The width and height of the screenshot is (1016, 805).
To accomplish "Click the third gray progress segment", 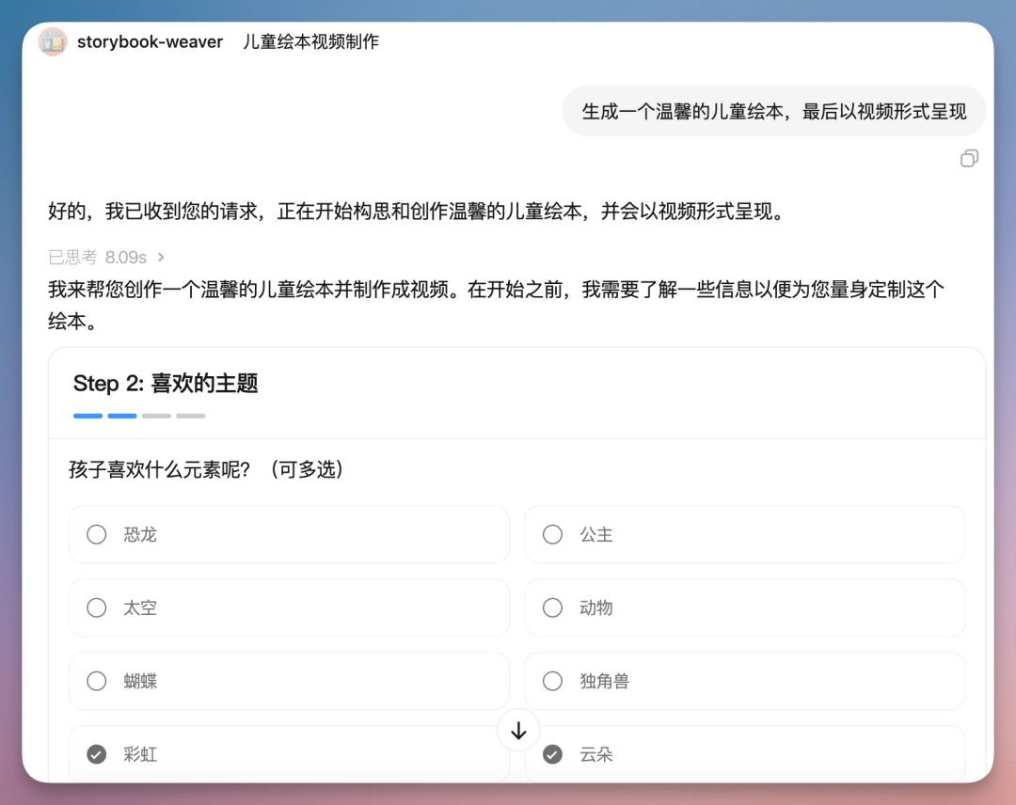I will (157, 415).
